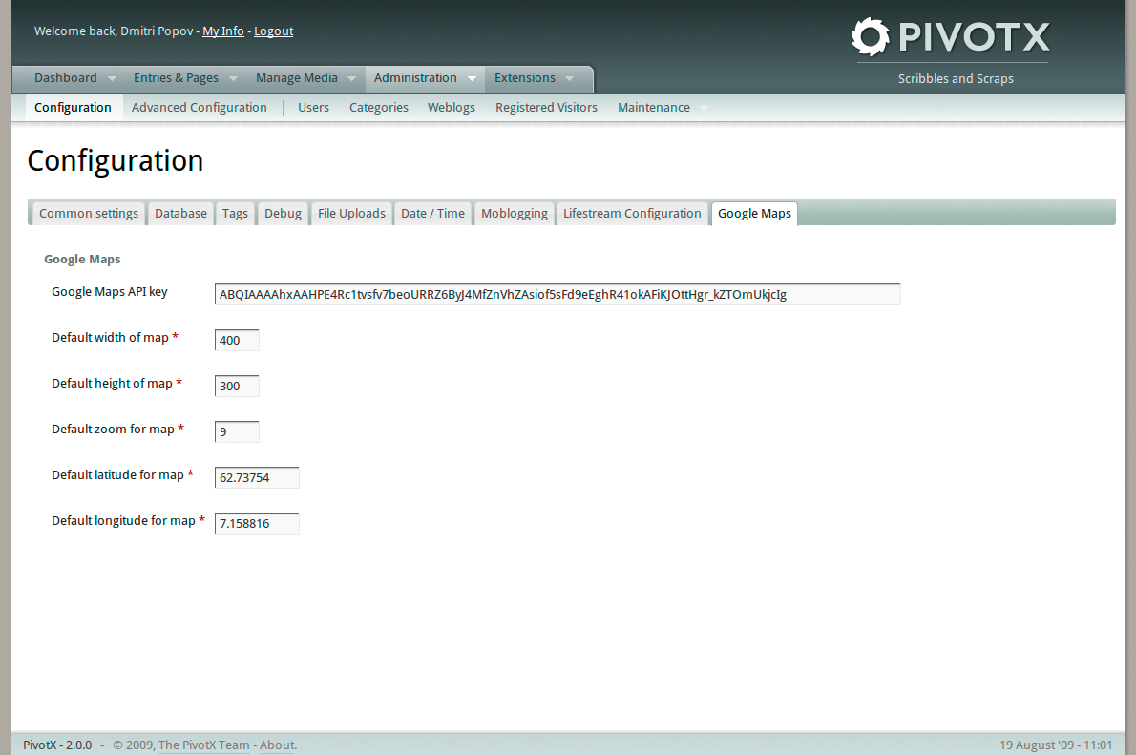The height and width of the screenshot is (755, 1136).
Task: Open the Entries & Pages menu
Action: click(x=176, y=77)
